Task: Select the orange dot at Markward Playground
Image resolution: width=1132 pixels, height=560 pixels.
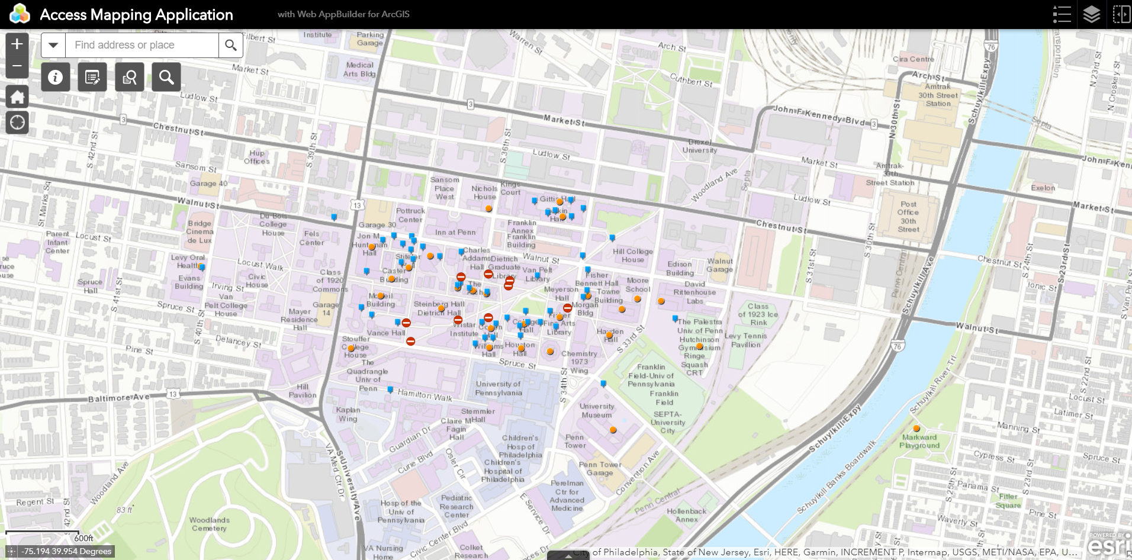Action: (916, 429)
